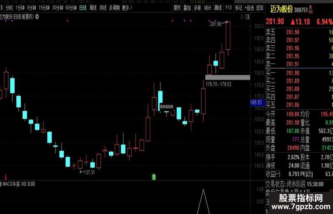
Task: Open the 统计 statistics tool
Action: [x=207, y=8]
